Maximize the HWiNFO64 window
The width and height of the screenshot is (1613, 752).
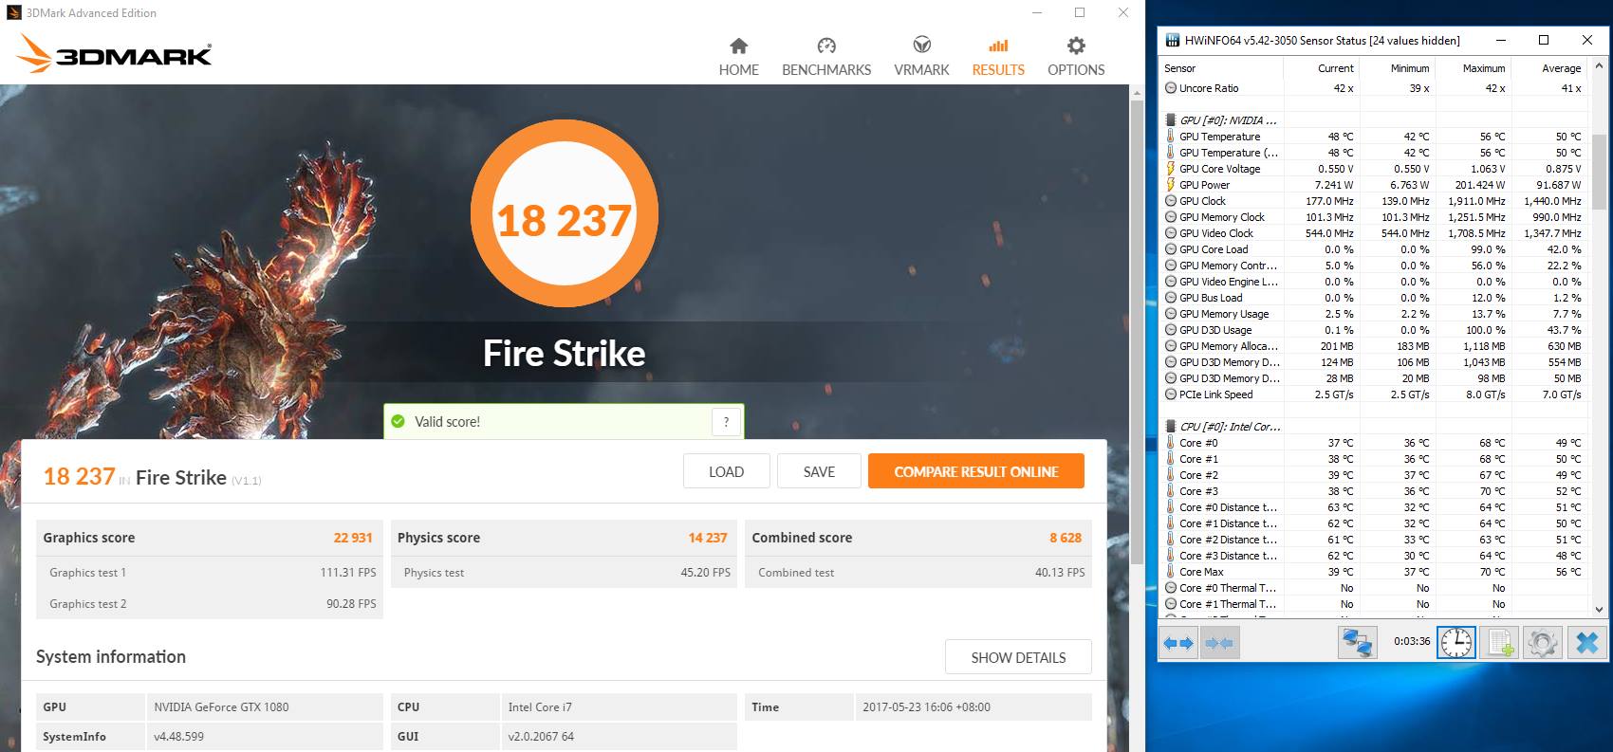pos(1544,40)
